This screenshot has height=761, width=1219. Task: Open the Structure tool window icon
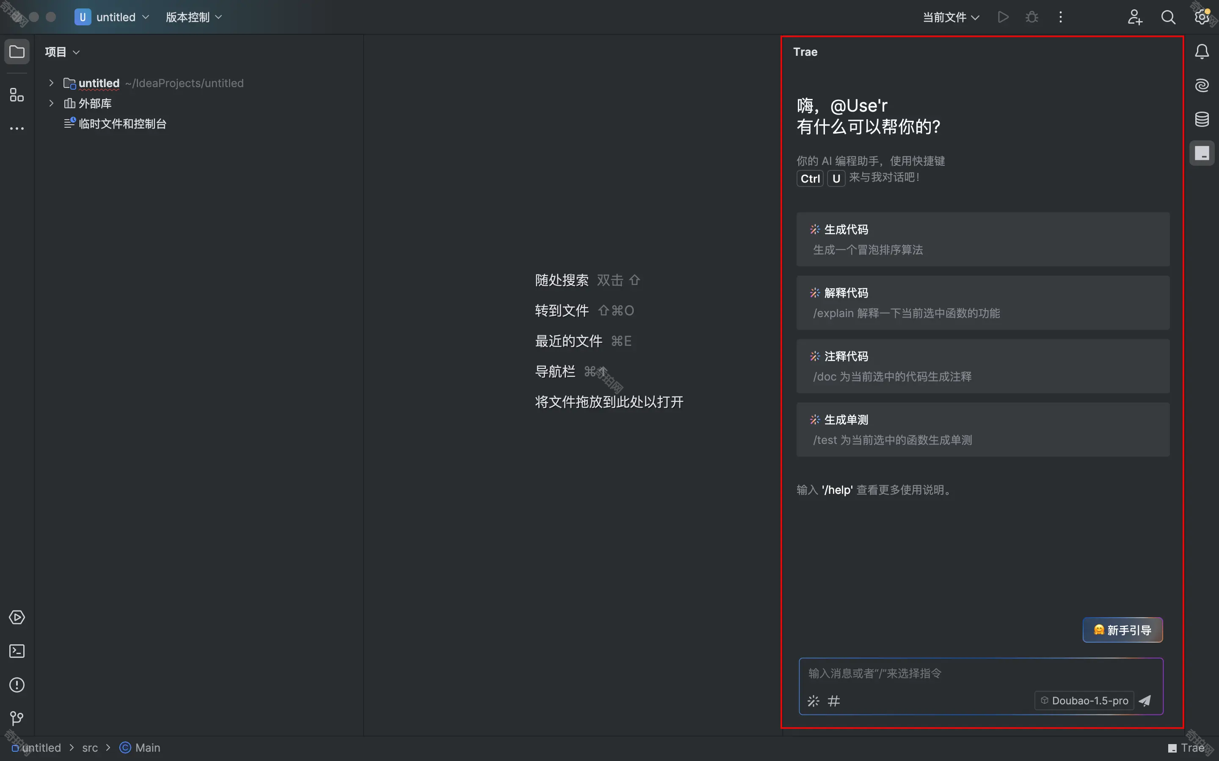pyautogui.click(x=17, y=95)
